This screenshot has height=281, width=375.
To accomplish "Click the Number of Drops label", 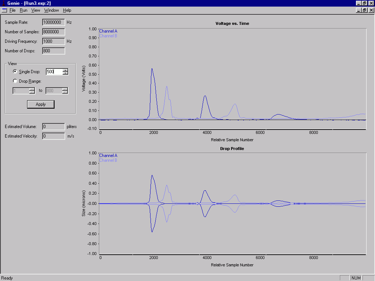I will coord(20,51).
